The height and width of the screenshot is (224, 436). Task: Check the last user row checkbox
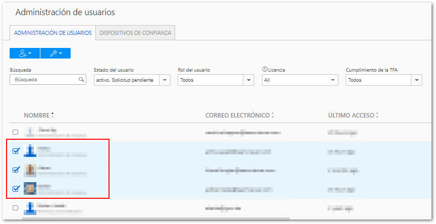(16, 207)
